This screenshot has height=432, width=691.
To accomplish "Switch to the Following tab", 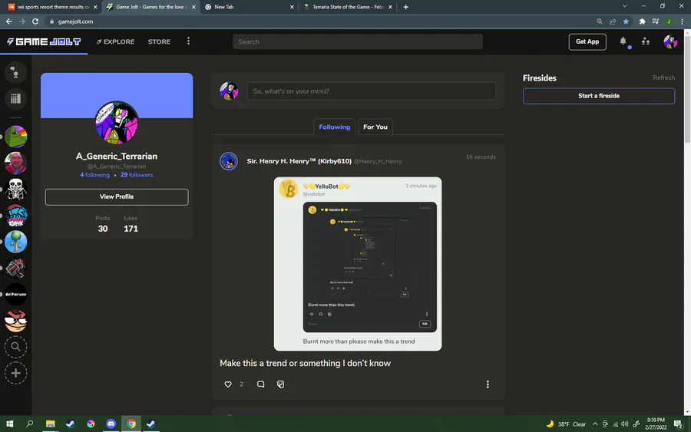I will (x=334, y=127).
